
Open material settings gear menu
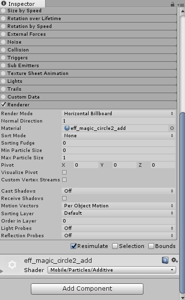pos(174,260)
